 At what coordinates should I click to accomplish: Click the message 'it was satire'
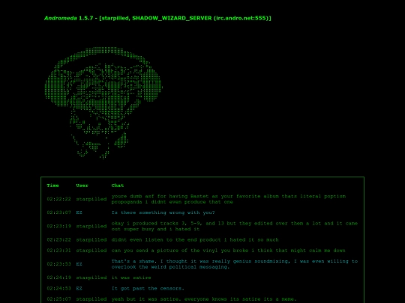(131, 278)
